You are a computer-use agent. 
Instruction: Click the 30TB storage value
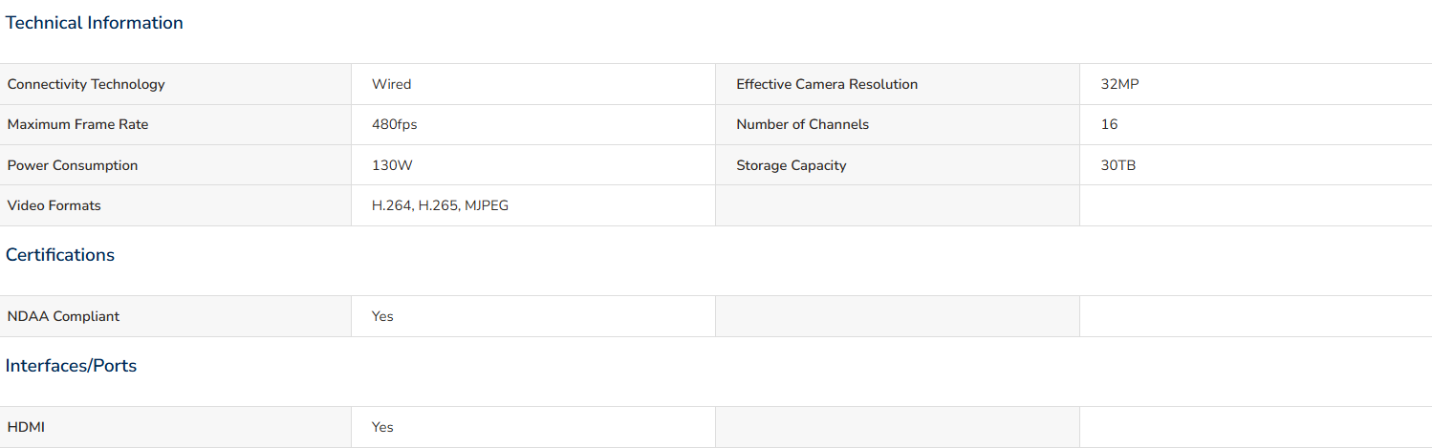click(1118, 165)
